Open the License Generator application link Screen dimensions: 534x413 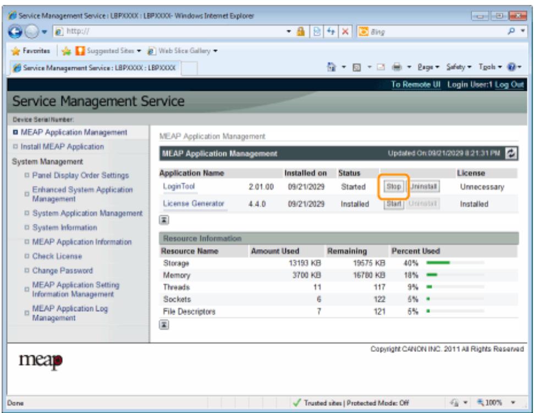click(x=194, y=203)
